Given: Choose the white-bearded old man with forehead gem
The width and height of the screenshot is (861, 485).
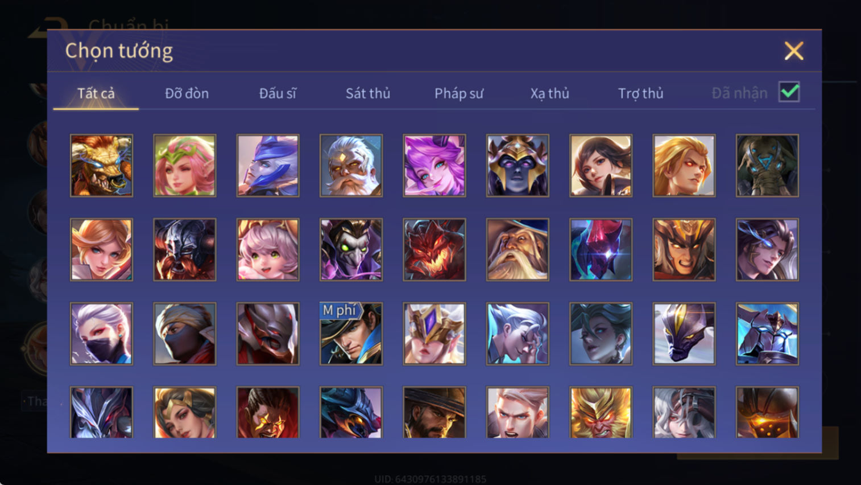Looking at the screenshot, I should point(351,166).
